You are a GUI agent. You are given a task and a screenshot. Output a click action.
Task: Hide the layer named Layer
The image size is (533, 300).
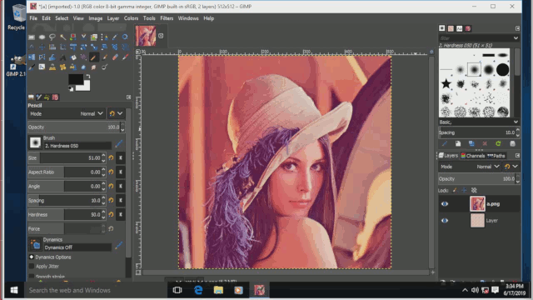click(445, 220)
